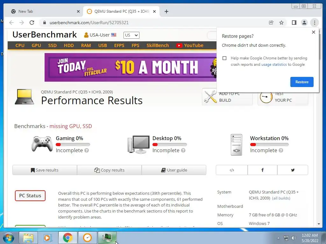Viewport: 326px width, 244px height.
Task: Follow the usage statistics link
Action: [274, 64]
